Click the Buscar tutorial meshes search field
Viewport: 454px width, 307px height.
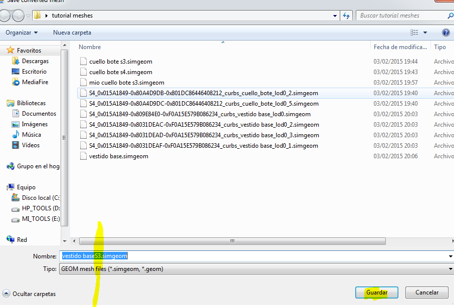click(401, 16)
